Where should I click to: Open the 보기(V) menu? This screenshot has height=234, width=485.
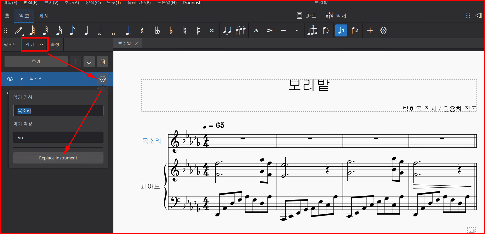[x=51, y=3]
